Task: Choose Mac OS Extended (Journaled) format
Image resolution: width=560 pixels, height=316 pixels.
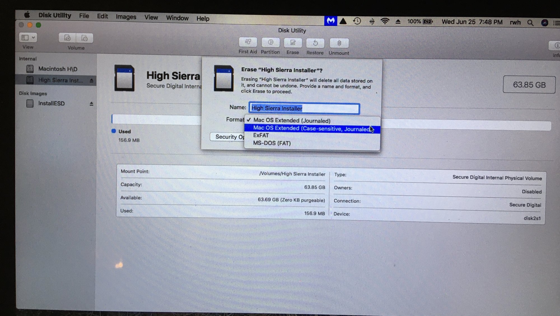Action: click(x=292, y=120)
